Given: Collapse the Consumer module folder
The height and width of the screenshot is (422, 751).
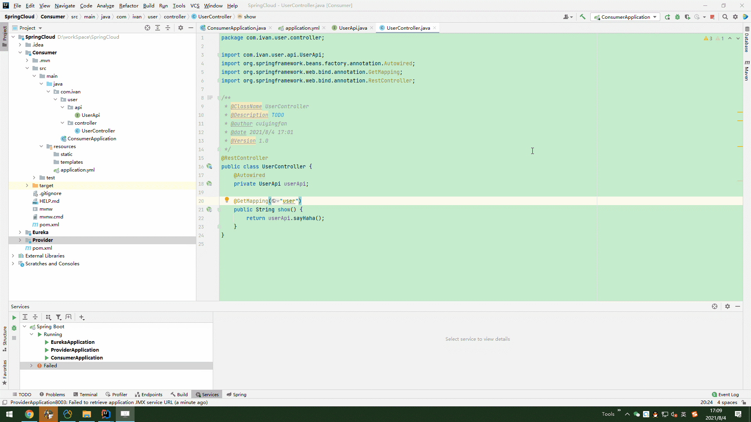Looking at the screenshot, I should point(20,52).
